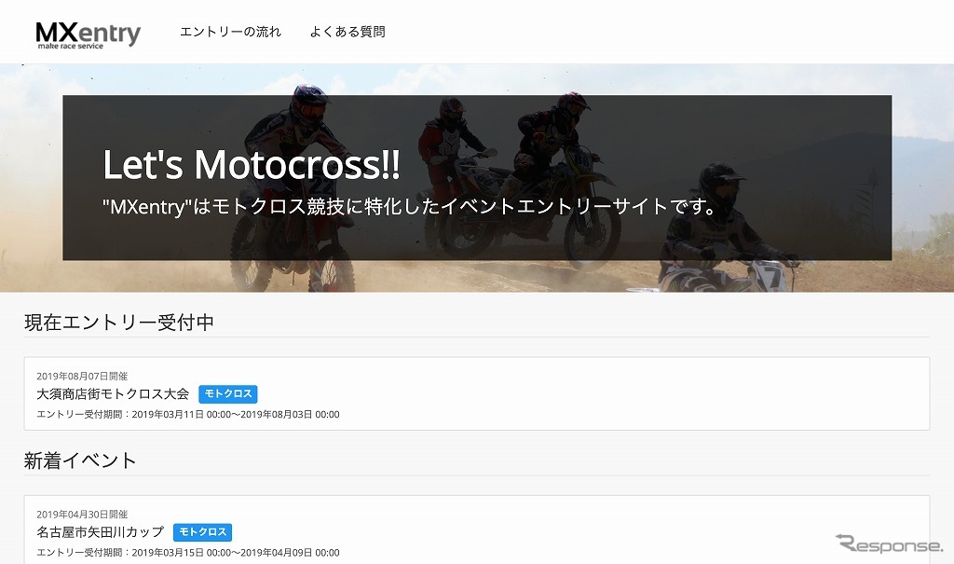
Task: Click the 2019年04月30日開催 date label
Action: 82,514
